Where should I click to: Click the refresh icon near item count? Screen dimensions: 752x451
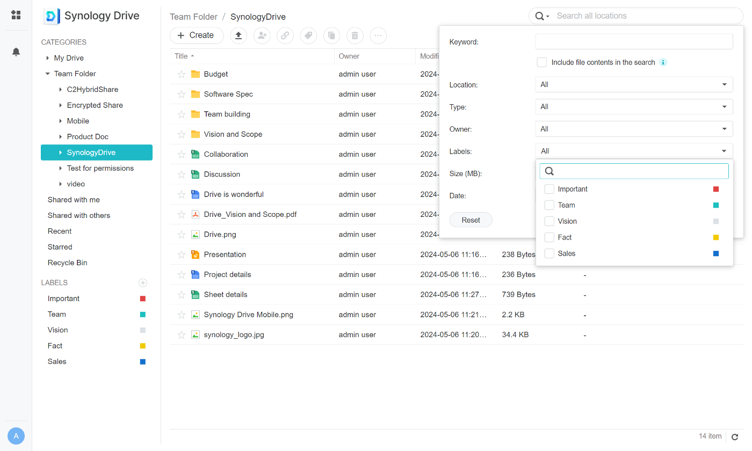(x=735, y=437)
